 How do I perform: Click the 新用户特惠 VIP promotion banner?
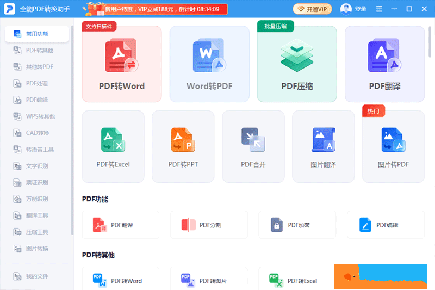[156, 9]
